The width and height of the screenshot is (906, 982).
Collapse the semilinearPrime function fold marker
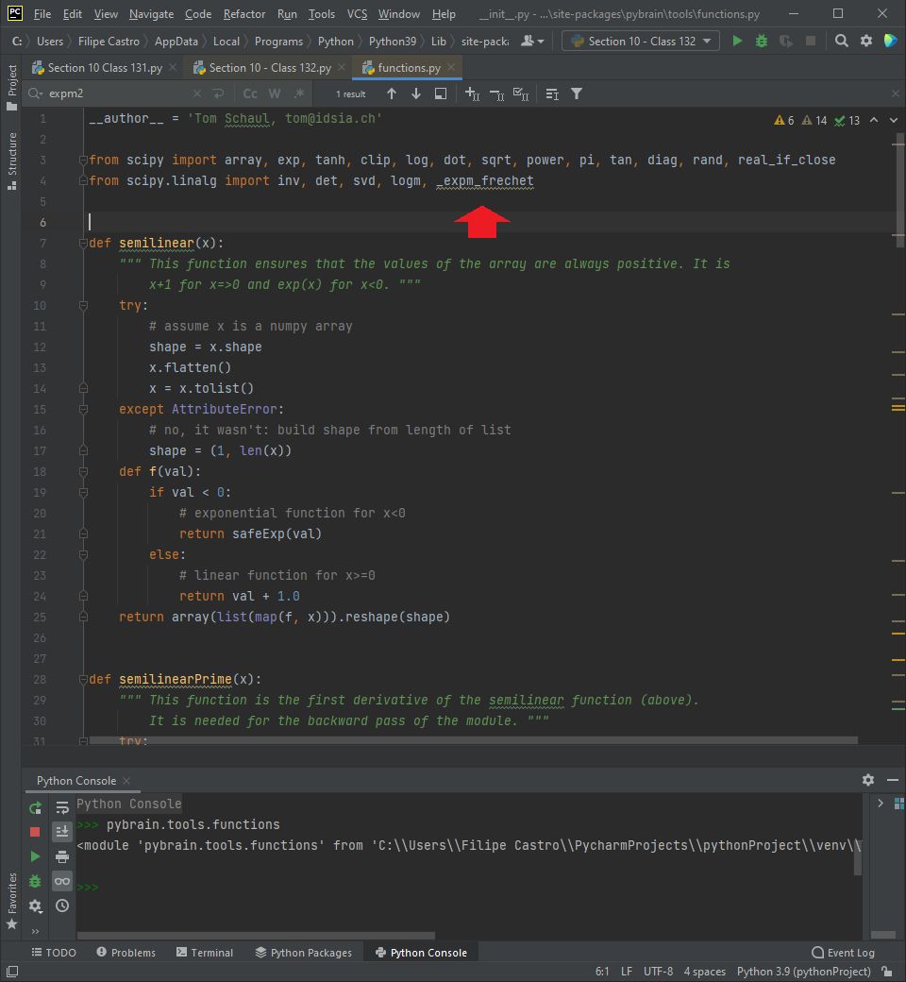[x=83, y=680]
